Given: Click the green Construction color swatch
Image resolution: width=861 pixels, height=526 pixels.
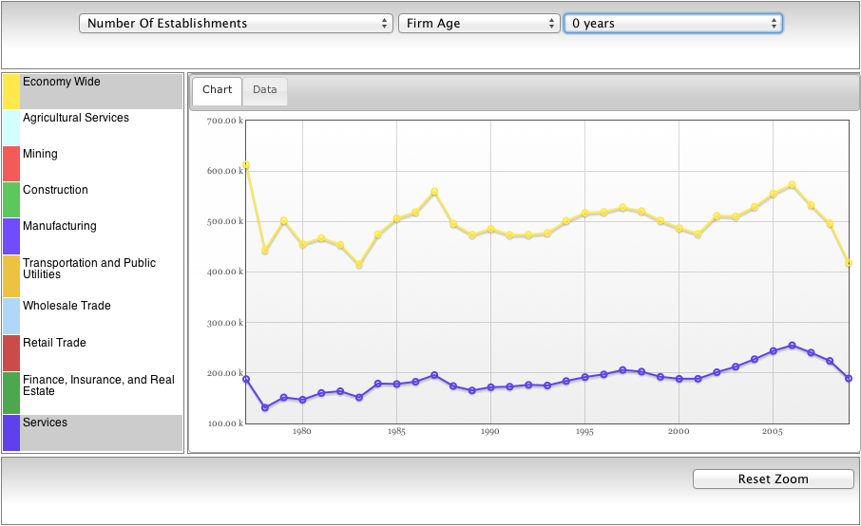Looking at the screenshot, I should (x=11, y=199).
